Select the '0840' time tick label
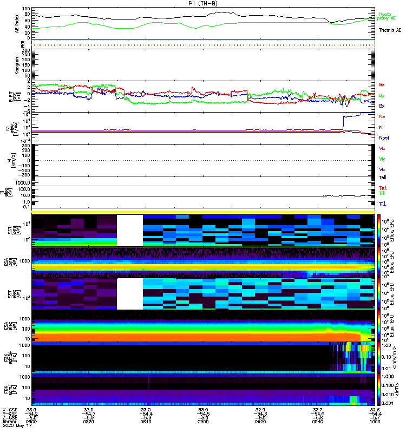This screenshot has height=433, width=406. (x=146, y=422)
